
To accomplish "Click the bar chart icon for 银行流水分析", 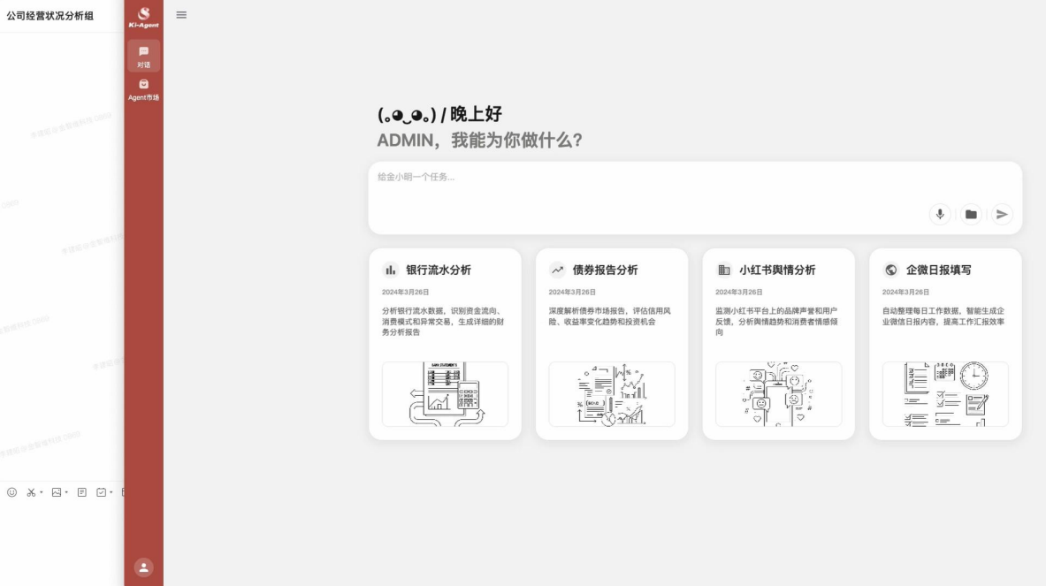I will (x=390, y=270).
